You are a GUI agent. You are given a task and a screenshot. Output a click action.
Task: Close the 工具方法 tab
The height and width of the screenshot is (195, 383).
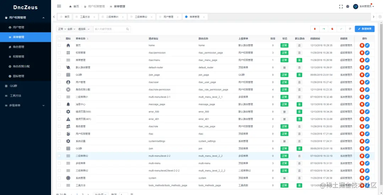click(94, 17)
